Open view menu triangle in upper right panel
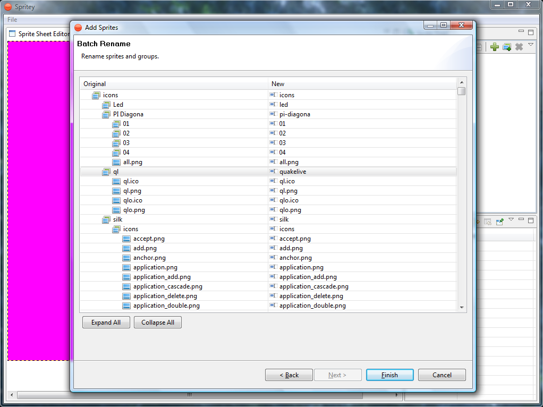Viewport: 543px width, 407px height. pos(531,45)
